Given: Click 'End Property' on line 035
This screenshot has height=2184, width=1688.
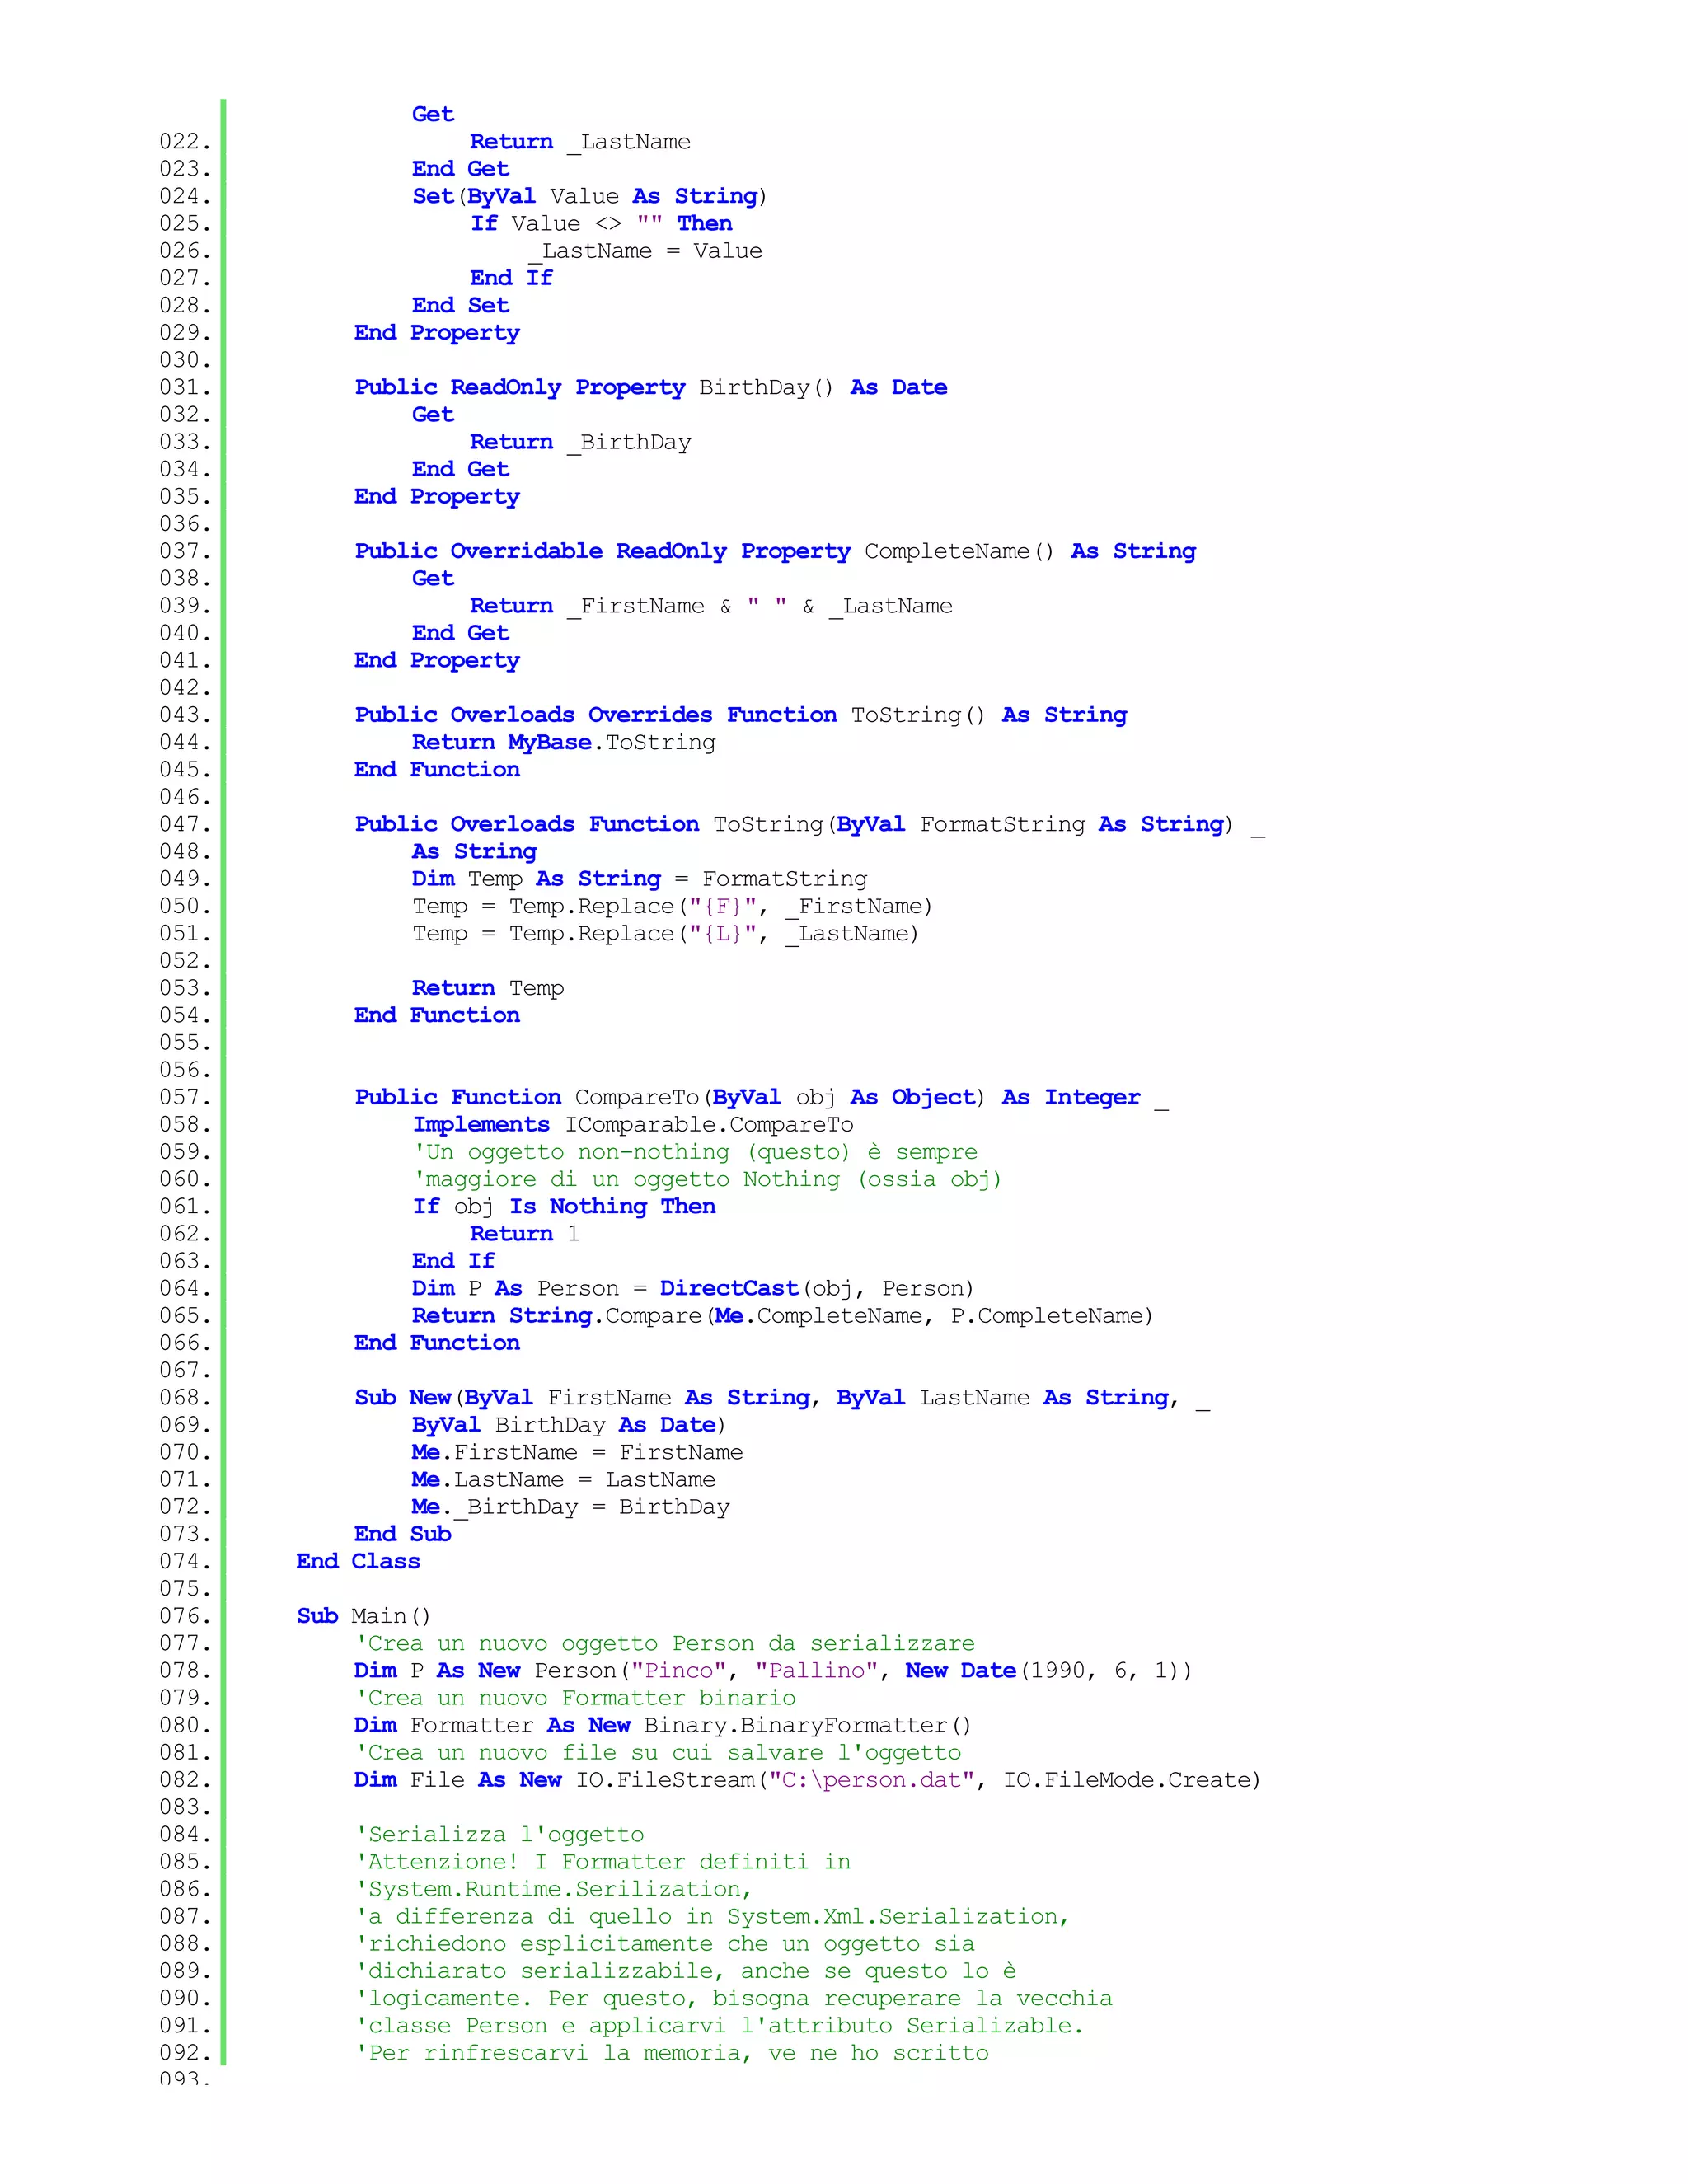Looking at the screenshot, I should coord(437,497).
